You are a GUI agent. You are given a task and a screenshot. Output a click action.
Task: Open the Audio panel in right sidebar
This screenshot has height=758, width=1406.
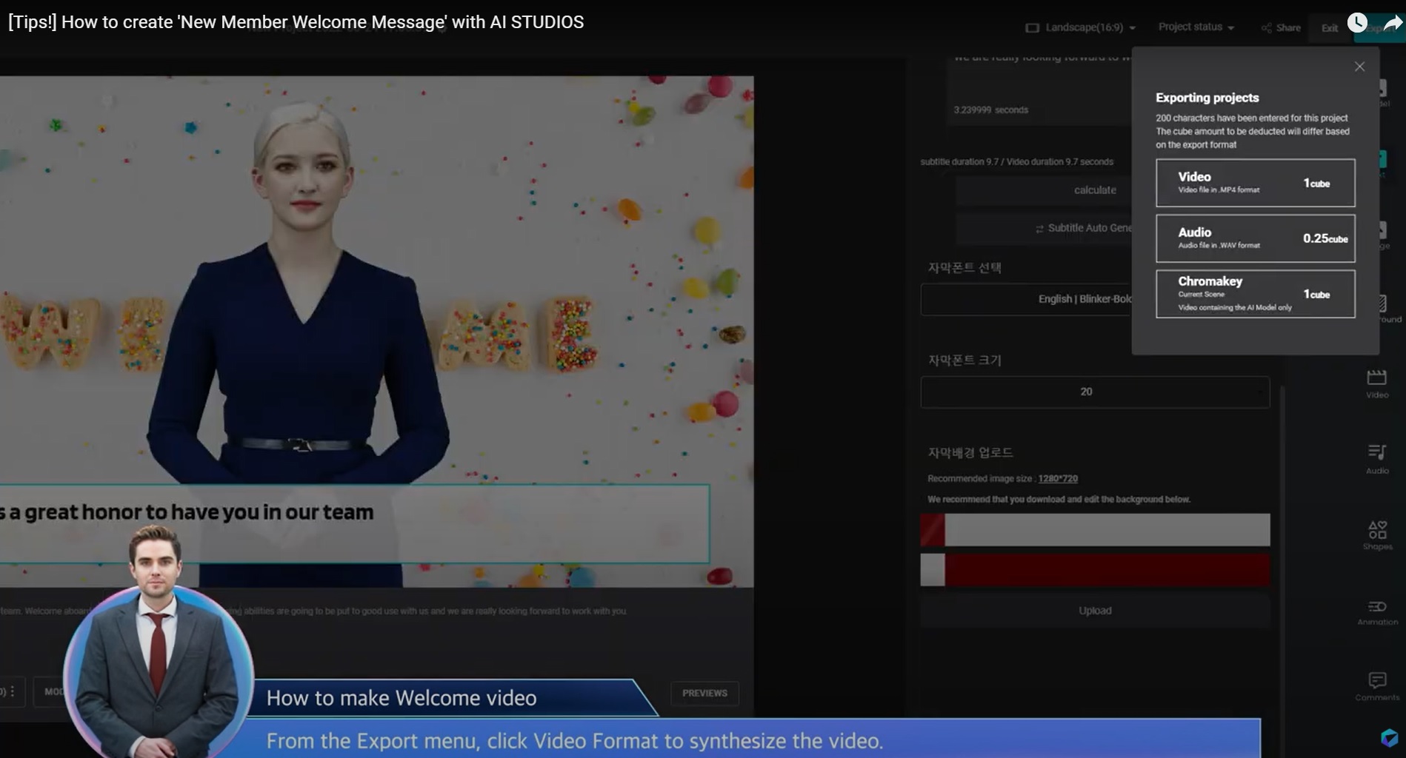1377,459
